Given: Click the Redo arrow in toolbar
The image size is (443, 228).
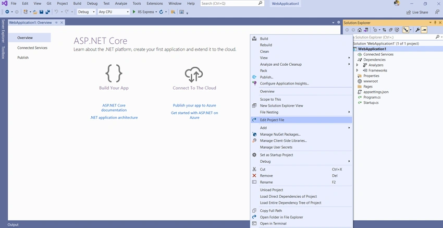Looking at the screenshot, I should [67, 12].
